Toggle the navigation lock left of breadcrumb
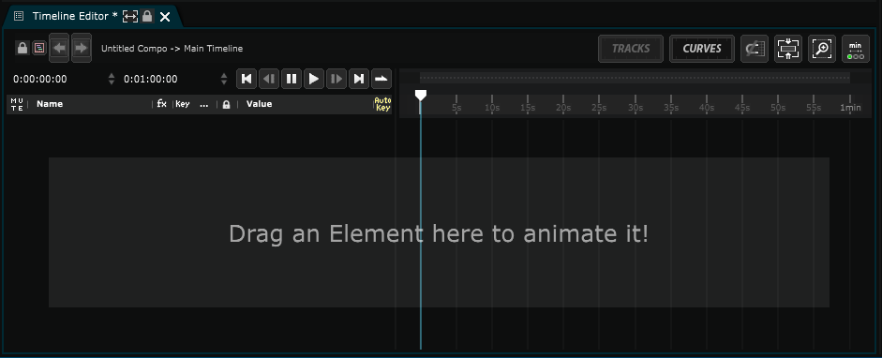This screenshot has width=882, height=358. point(22,49)
